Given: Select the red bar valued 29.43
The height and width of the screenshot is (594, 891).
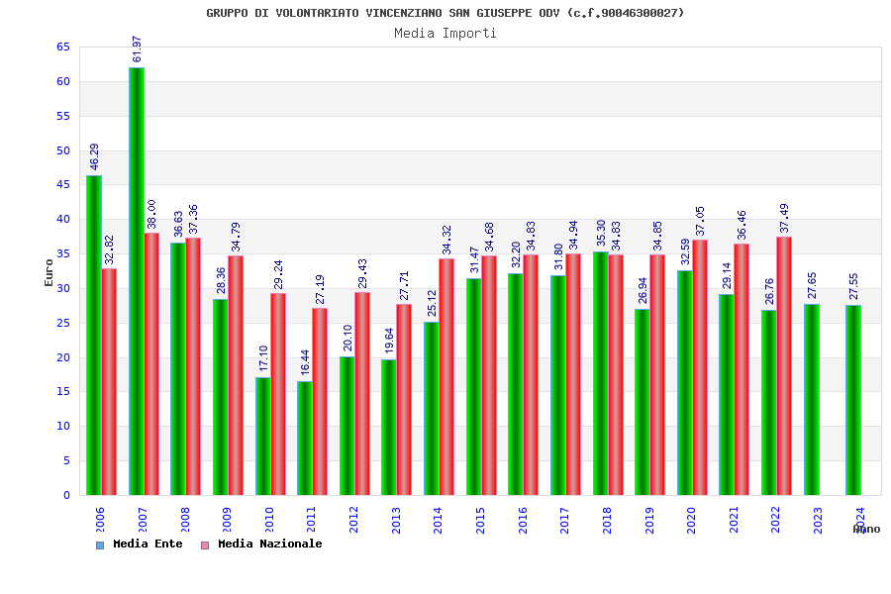Looking at the screenshot, I should (x=362, y=393).
